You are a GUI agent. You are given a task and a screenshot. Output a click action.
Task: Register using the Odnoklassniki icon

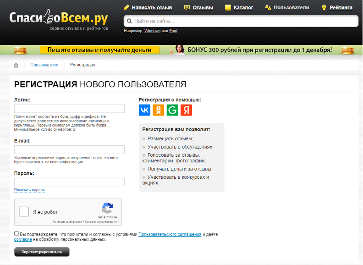(x=158, y=110)
